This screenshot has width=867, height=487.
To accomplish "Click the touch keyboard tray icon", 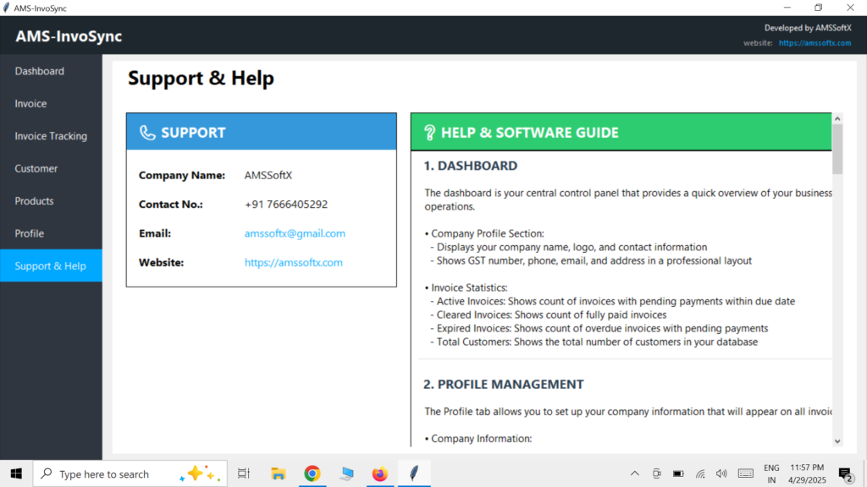I will point(745,473).
